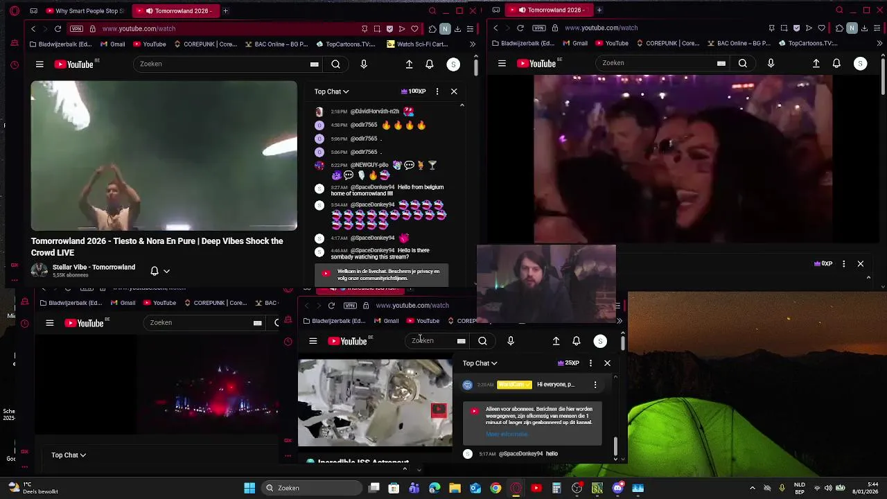887x499 pixels.
Task: Expand the Top Chat dropdown in the bottom-left window
Action: click(x=69, y=455)
